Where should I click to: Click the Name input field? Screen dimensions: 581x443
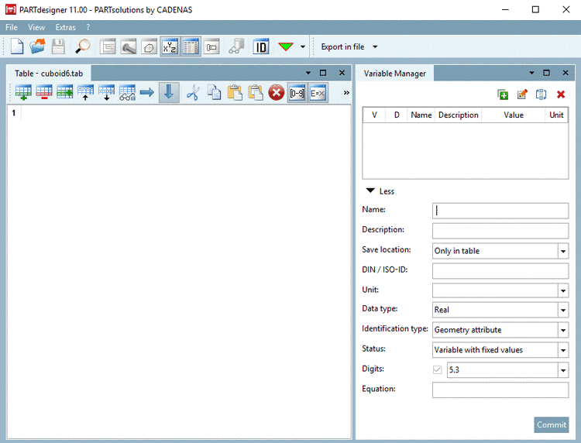point(500,211)
